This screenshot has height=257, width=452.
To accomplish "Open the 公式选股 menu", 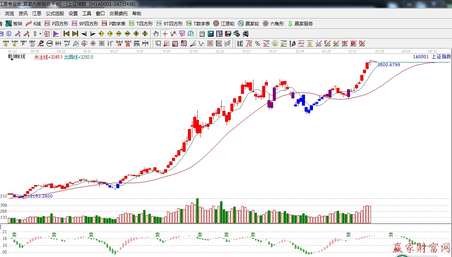I will [55, 13].
